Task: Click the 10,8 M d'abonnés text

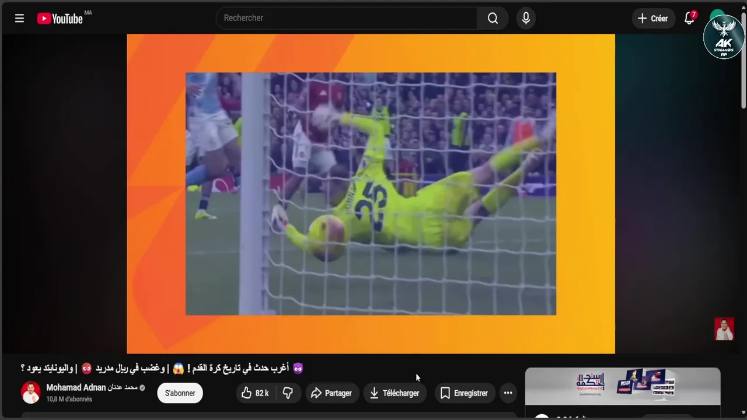Action: click(69, 400)
